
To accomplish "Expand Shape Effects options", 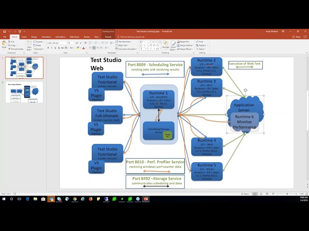I will (x=185, y=49).
